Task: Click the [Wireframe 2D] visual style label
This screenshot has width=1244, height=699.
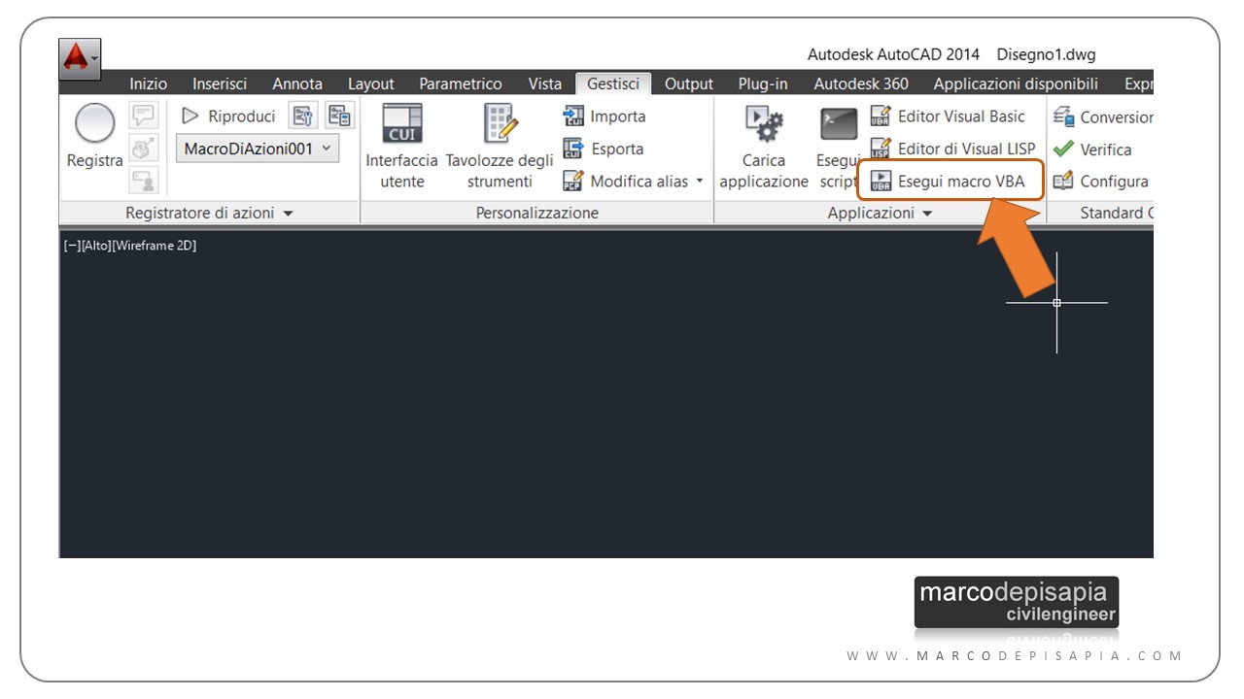Action: pyautogui.click(x=155, y=246)
